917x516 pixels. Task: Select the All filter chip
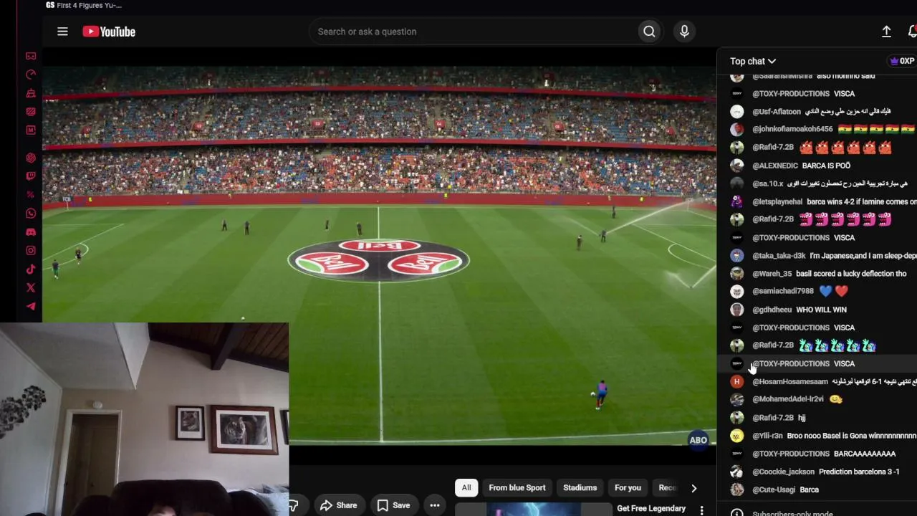466,488
